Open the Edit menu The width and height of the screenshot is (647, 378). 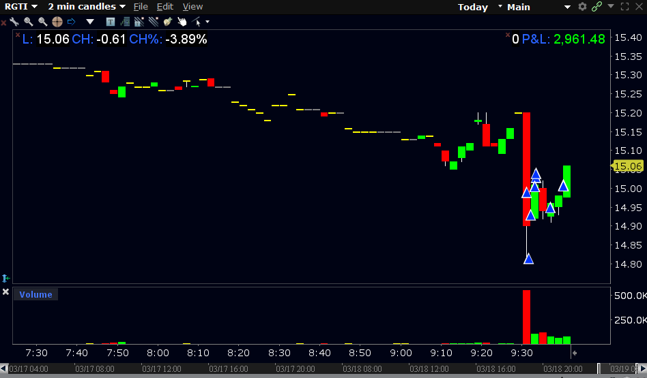click(165, 7)
